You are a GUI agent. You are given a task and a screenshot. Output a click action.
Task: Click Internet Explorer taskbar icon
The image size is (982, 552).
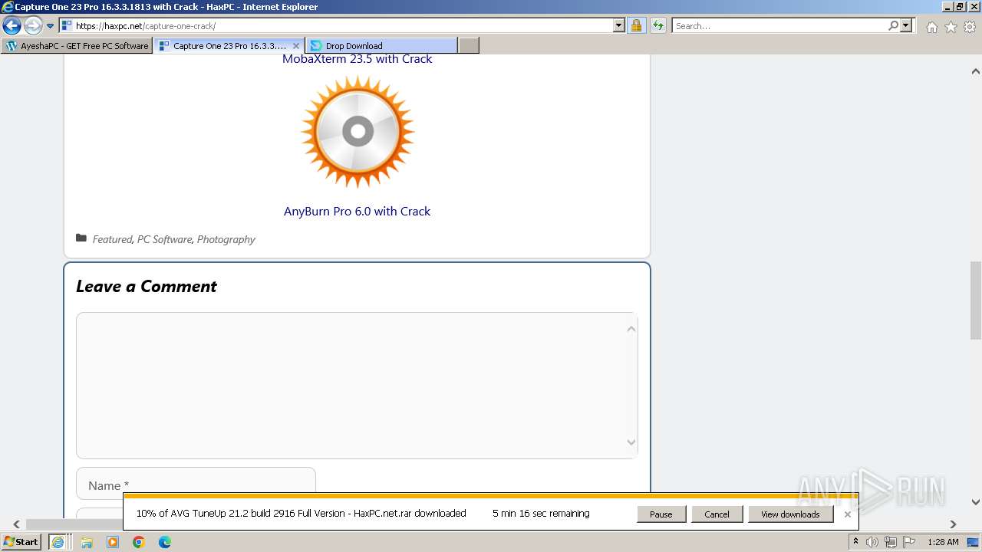point(58,542)
